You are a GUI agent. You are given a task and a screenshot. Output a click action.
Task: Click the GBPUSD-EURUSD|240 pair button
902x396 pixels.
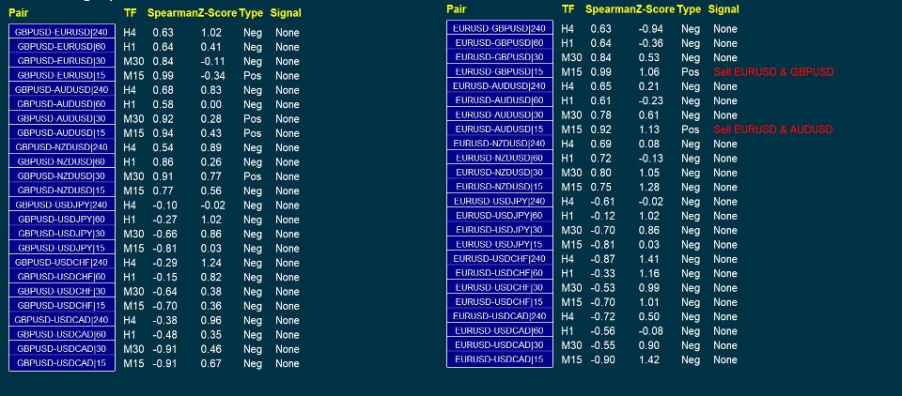click(x=62, y=32)
